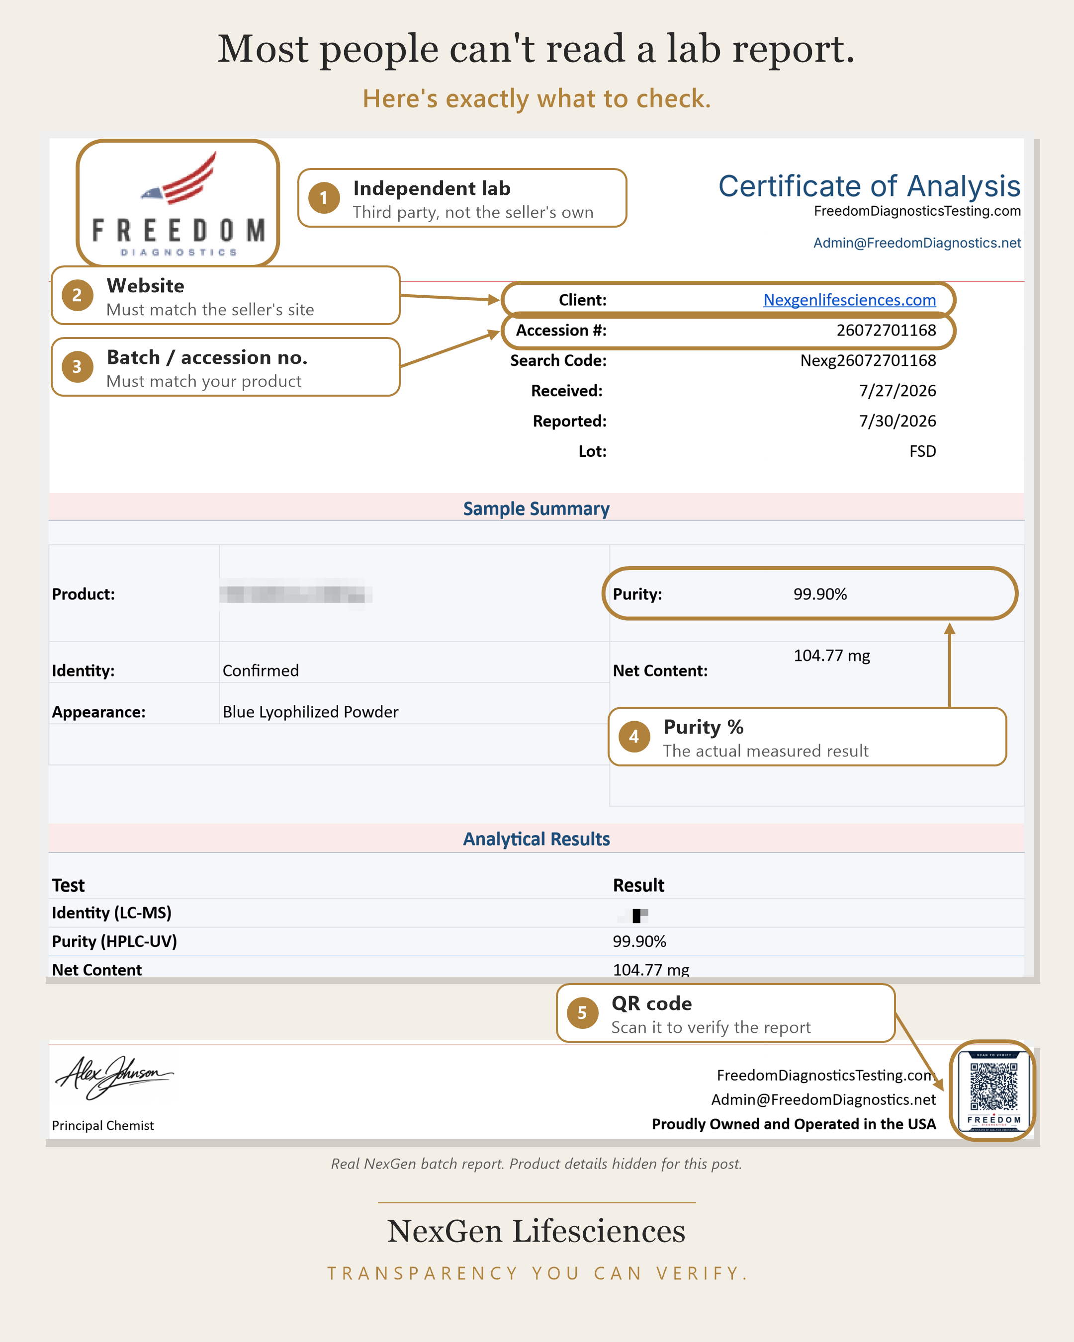
Task: Click the Identity (LC-MS) test row label
Action: coord(112,913)
